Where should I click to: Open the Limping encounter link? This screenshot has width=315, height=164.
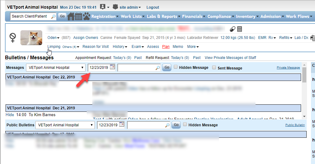pyautogui.click(x=54, y=46)
